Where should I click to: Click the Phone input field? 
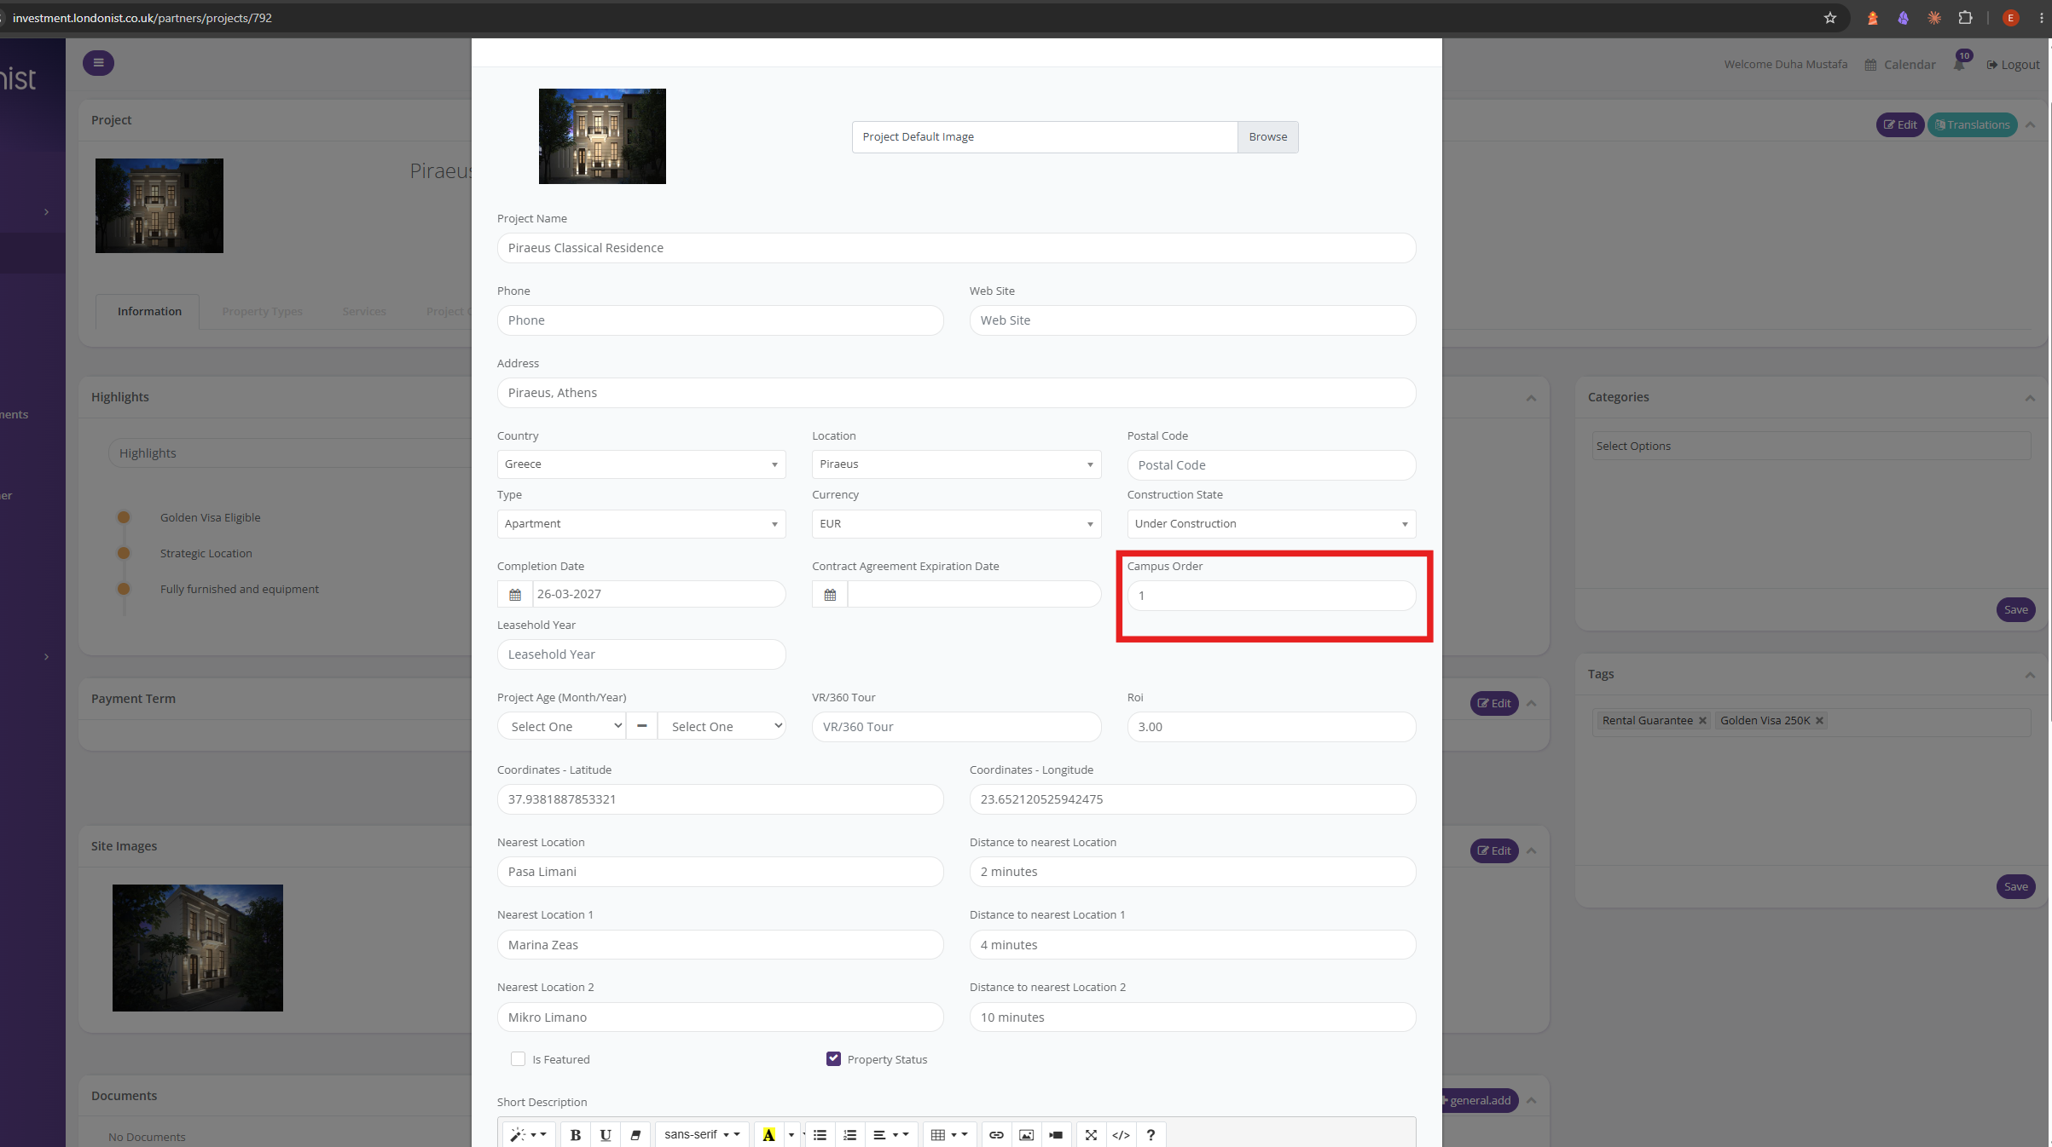tap(720, 320)
